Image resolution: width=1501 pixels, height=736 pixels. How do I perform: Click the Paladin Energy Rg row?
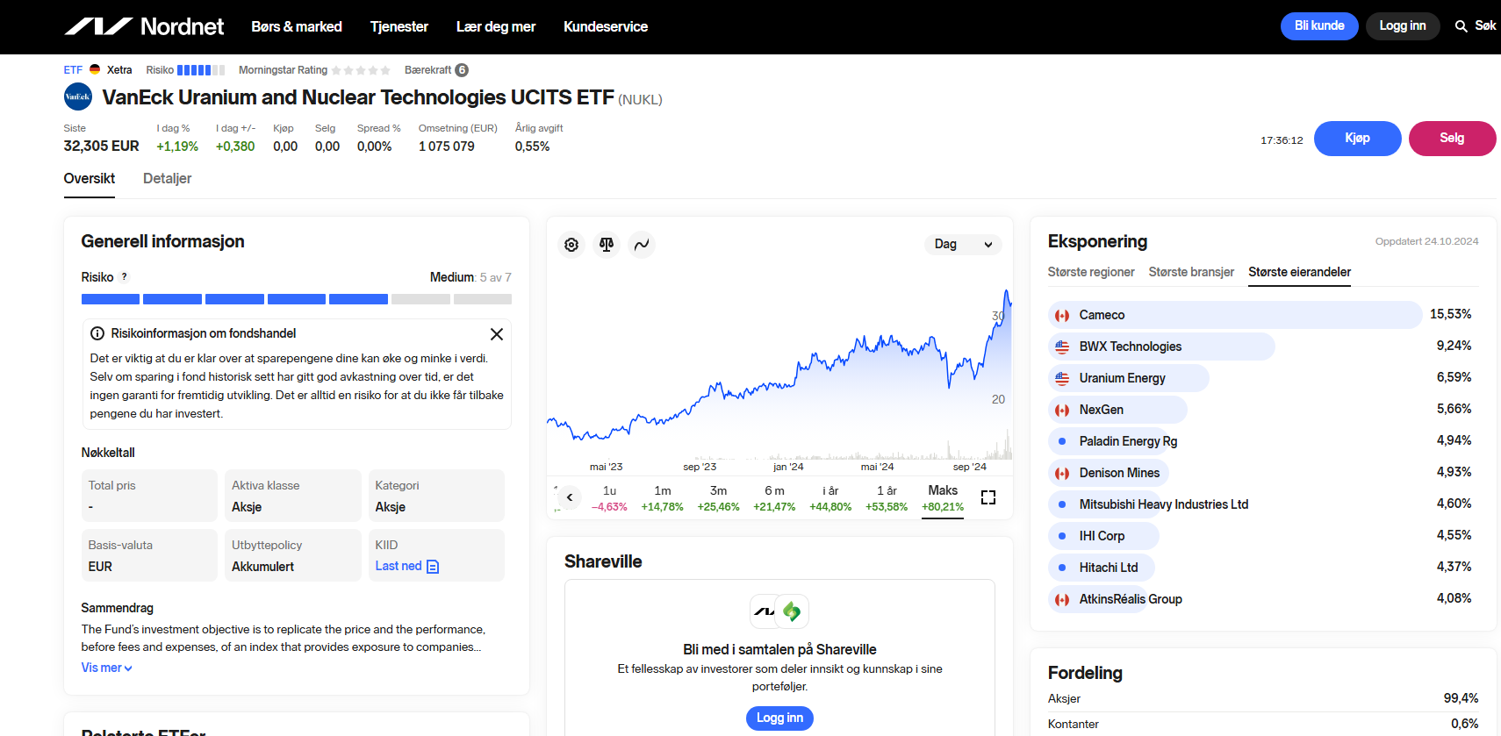1262,441
